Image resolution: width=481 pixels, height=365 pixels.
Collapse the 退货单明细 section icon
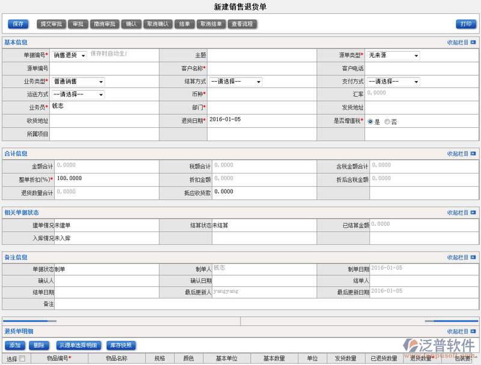point(473,331)
